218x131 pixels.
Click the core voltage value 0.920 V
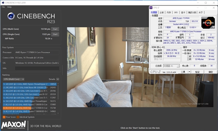coord(193,27)
